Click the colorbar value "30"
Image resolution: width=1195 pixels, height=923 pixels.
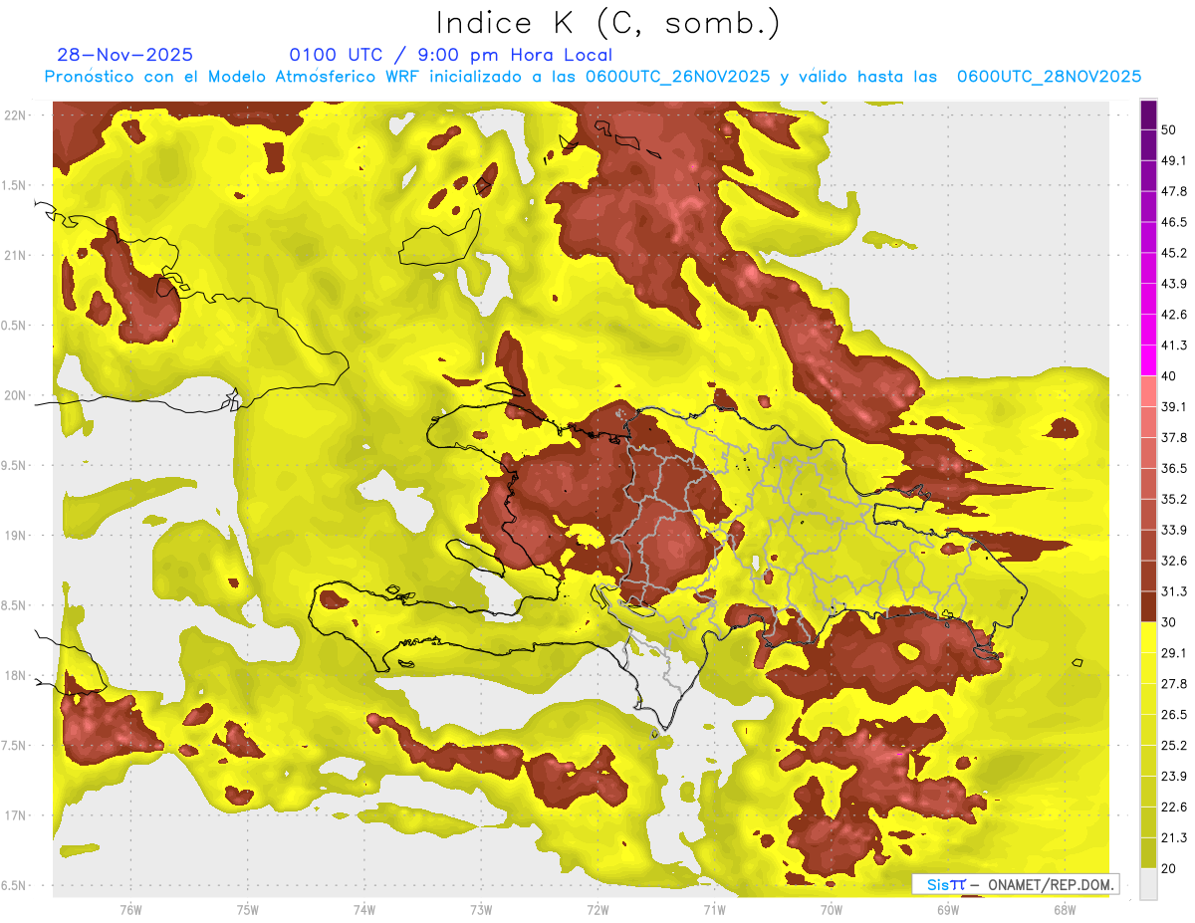[x=1170, y=621]
